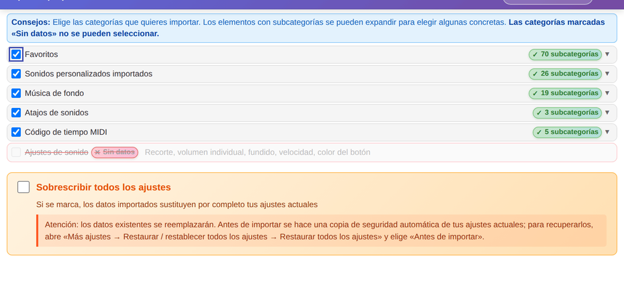Click the 70 subcategorías badge
The height and width of the screenshot is (301, 624).
(565, 54)
